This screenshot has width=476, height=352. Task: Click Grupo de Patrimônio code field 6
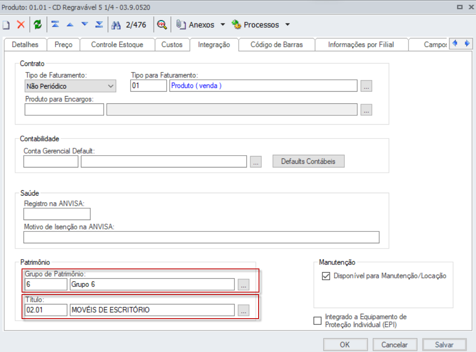tap(46, 284)
